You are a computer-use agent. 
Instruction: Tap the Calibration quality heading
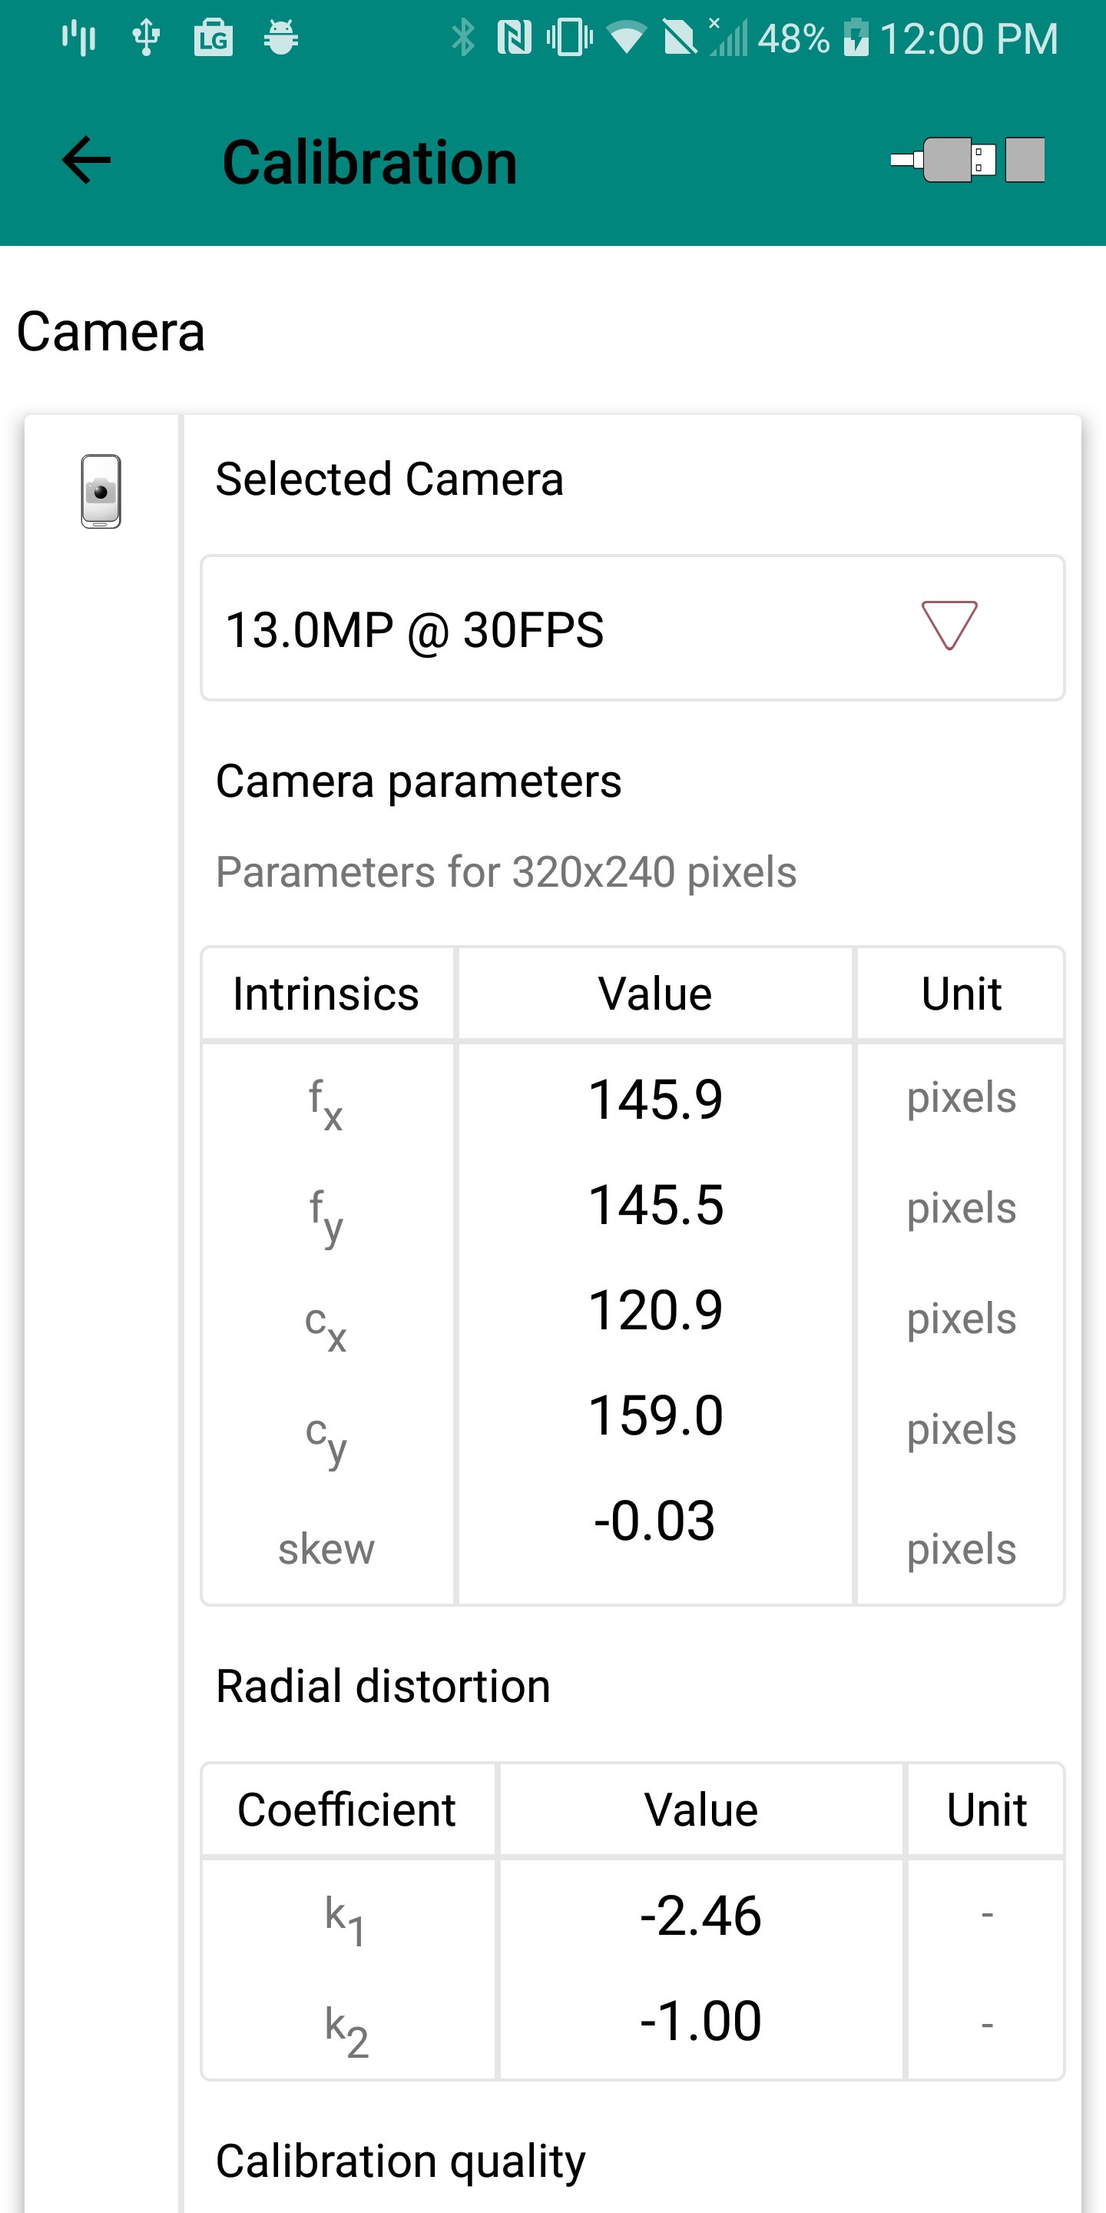coord(401,2162)
